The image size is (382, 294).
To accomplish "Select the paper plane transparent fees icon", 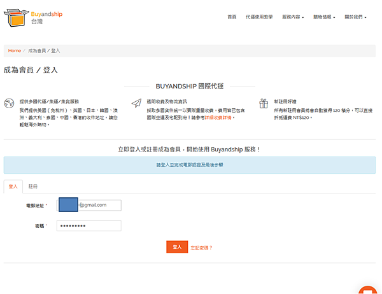I will tap(136, 103).
